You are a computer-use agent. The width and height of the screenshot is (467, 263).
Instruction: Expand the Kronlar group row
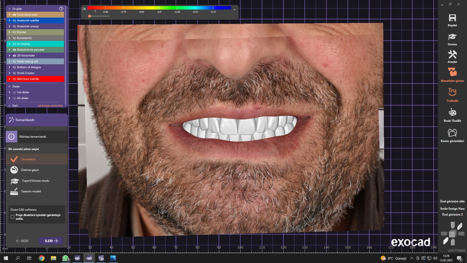click(x=10, y=32)
